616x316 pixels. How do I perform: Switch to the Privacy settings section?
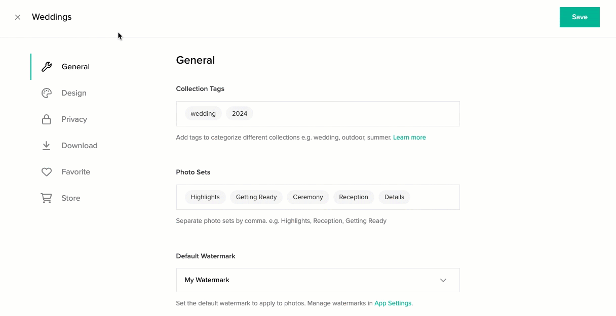[x=74, y=119]
